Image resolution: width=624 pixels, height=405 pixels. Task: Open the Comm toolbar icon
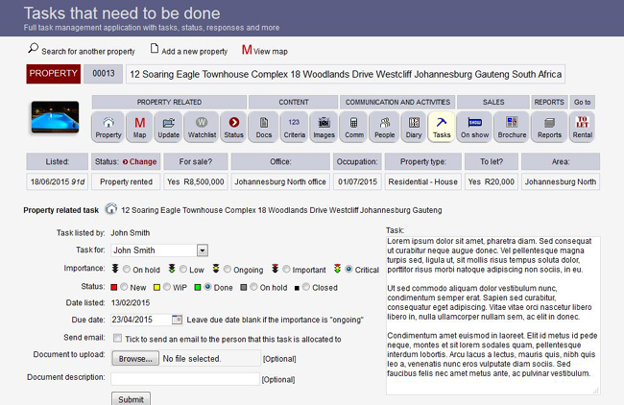coord(354,127)
